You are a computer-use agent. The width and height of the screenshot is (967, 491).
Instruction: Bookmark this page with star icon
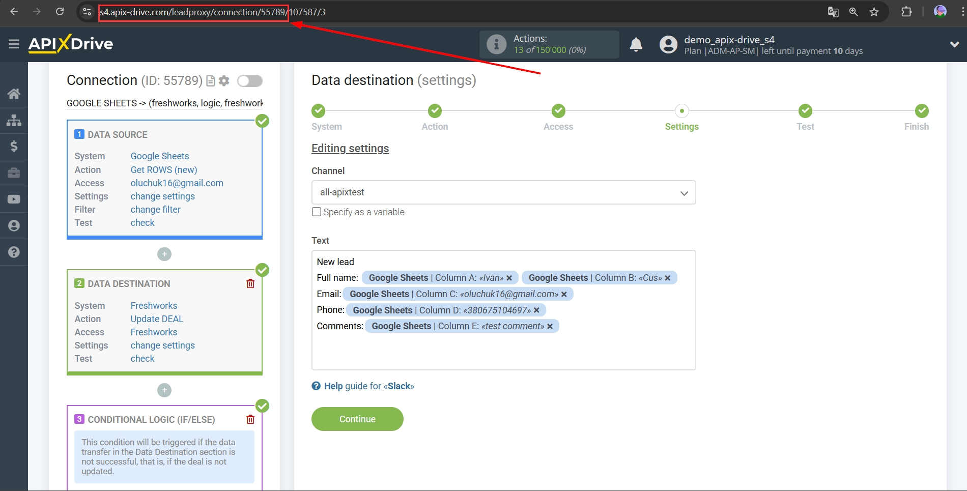[874, 12]
